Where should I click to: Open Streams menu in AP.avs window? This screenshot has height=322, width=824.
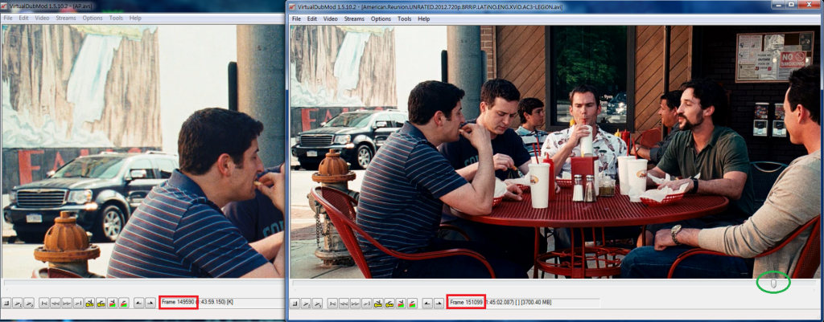tap(66, 18)
